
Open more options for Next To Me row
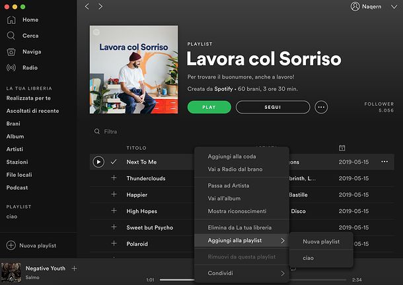click(x=385, y=162)
